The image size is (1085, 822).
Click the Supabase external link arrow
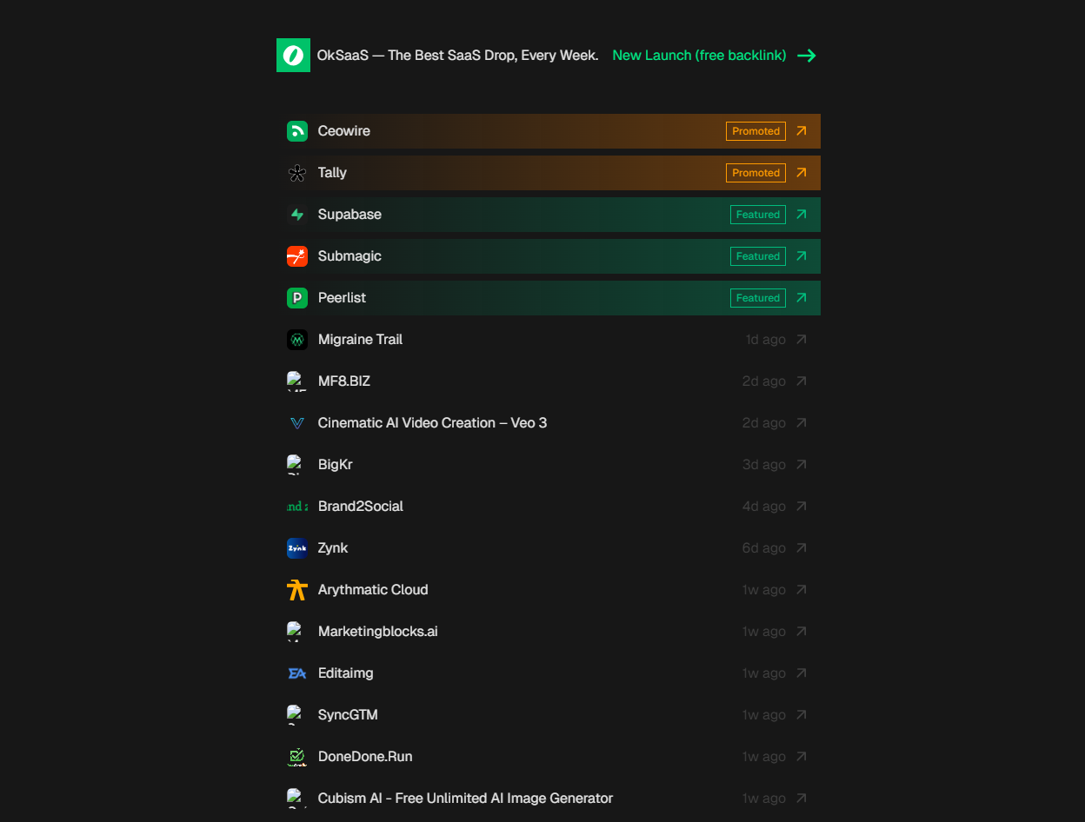(802, 215)
